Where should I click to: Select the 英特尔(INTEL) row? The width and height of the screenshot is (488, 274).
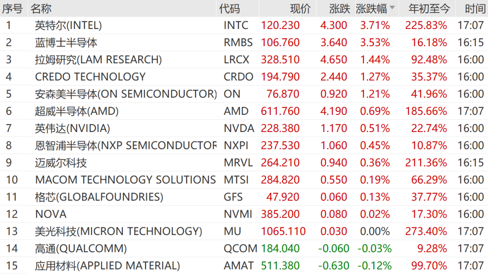pyautogui.click(x=244, y=25)
